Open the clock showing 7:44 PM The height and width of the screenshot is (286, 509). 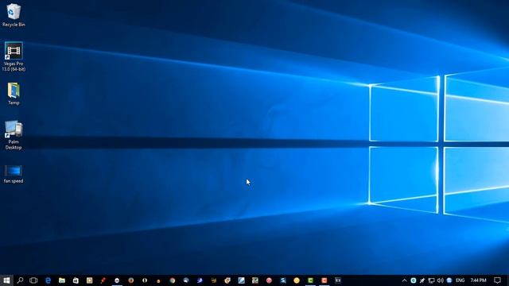[x=478, y=280]
